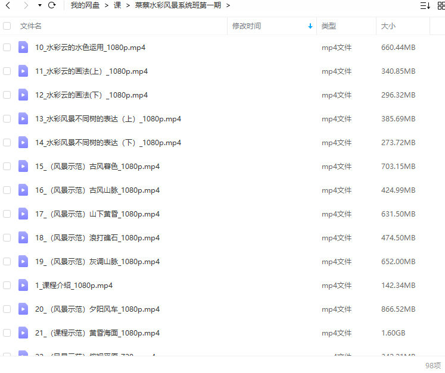Check the box for 10_水彩云的水色运用 file
445x373 pixels.
tap(7, 47)
